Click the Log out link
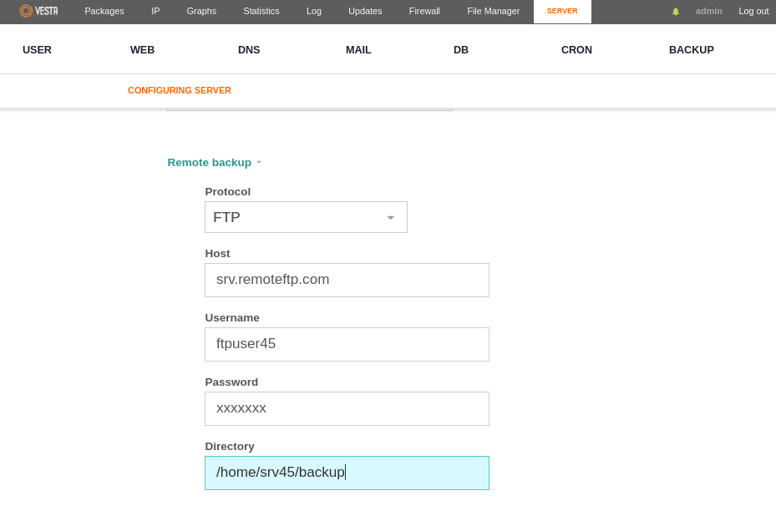776x506 pixels. coord(753,11)
